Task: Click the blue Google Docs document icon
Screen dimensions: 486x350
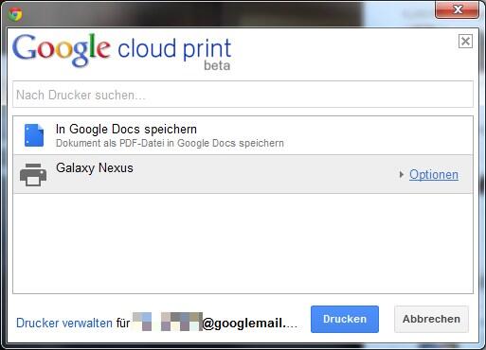Action: point(34,135)
